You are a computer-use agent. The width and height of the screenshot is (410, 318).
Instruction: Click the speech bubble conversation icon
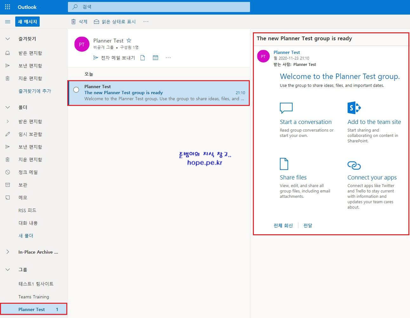click(286, 108)
